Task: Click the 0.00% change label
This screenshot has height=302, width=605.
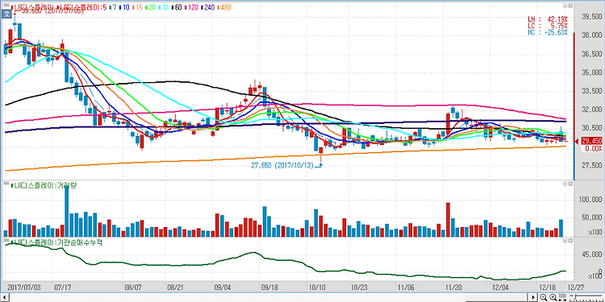Action: [x=593, y=148]
